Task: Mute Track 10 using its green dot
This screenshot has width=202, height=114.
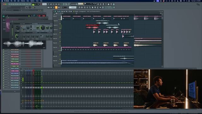Action: tap(60, 24)
